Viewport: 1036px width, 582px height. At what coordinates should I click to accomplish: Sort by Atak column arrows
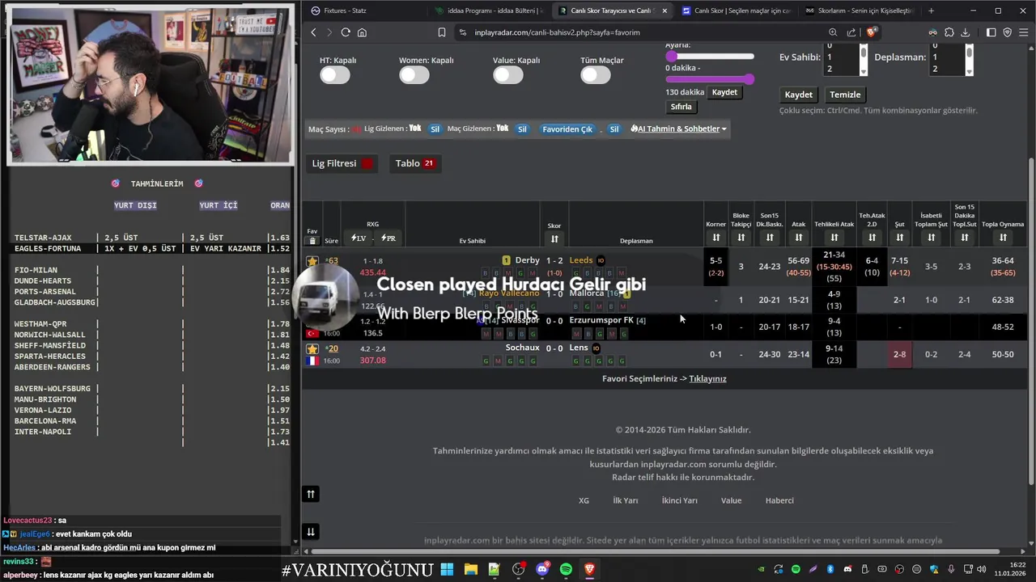pyautogui.click(x=799, y=238)
